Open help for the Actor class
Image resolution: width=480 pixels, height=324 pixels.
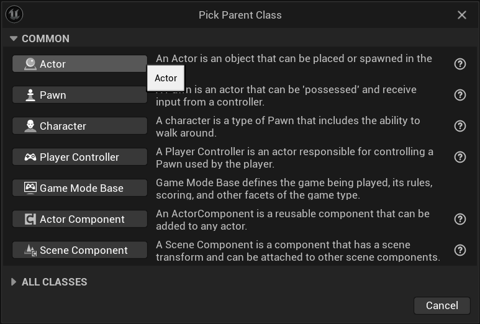(460, 64)
